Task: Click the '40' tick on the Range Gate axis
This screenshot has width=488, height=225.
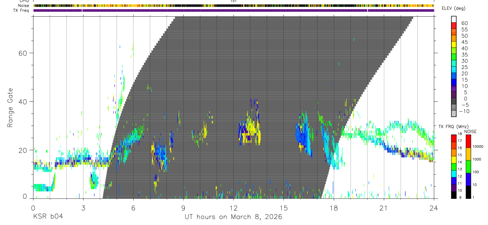Action: (23, 102)
